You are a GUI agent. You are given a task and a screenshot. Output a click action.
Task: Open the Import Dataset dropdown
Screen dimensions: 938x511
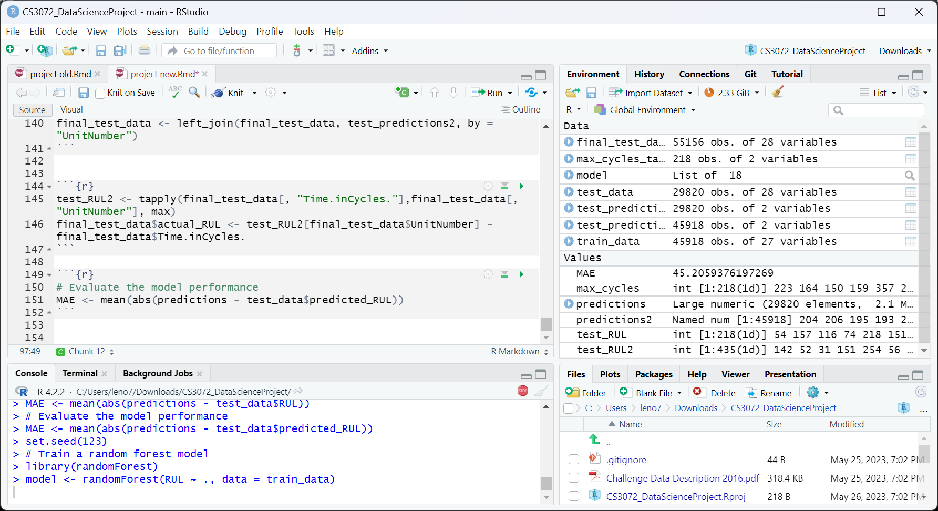651,93
